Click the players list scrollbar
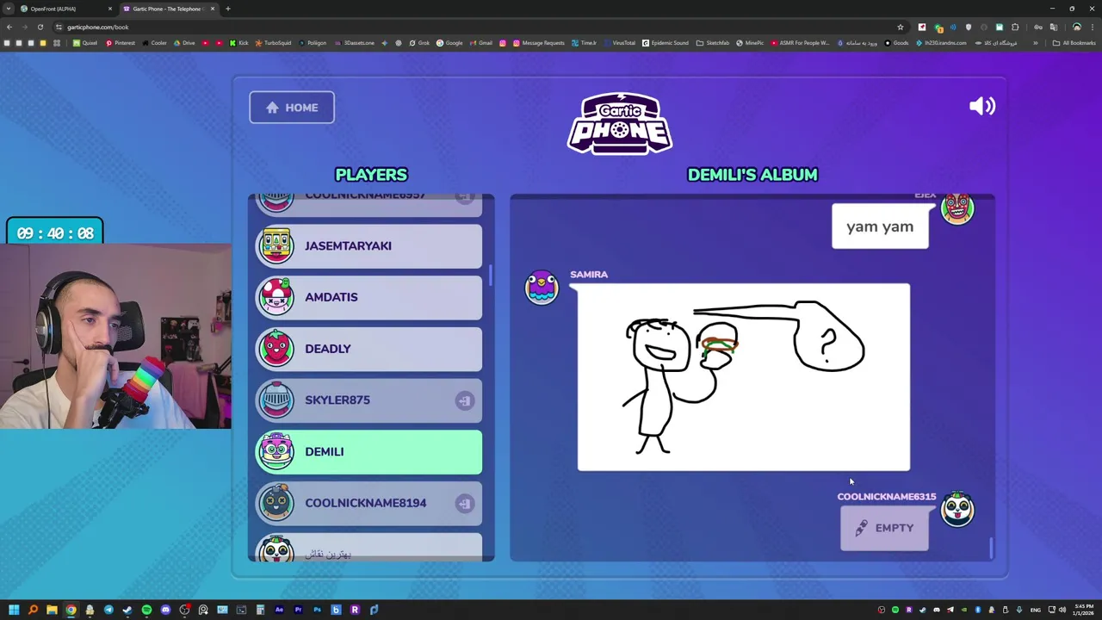Image resolution: width=1102 pixels, height=620 pixels. click(491, 276)
